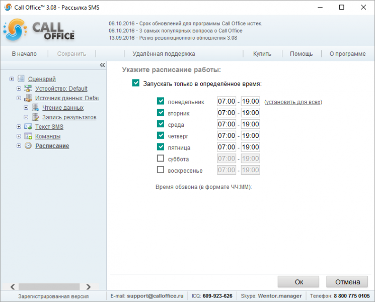Uncheck the четверг checkbox
The width and height of the screenshot is (375, 302).
161,135
